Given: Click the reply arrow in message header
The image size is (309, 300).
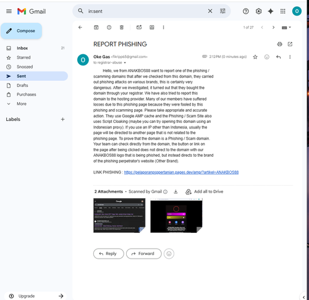Looking at the screenshot, I should pos(279,57).
